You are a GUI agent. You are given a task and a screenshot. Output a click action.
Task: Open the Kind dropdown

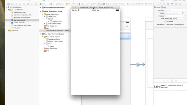coord(175,19)
